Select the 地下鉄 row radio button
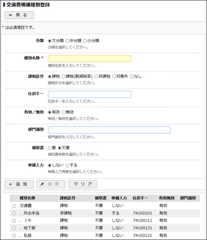 click(x=14, y=228)
